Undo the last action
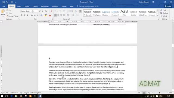The image size is (174, 98). (7, 2)
